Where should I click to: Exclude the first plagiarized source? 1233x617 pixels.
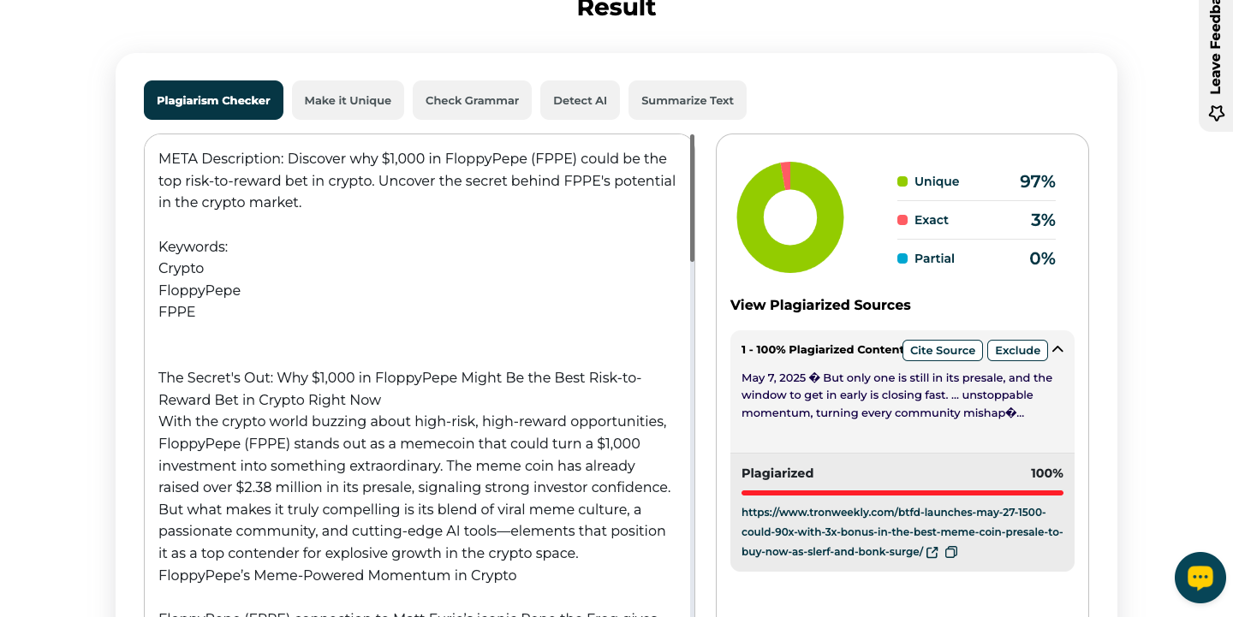pos(1017,350)
